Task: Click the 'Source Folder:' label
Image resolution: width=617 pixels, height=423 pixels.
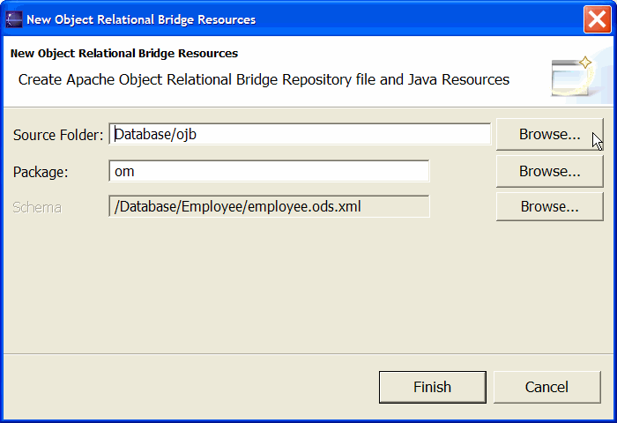Action: point(58,135)
